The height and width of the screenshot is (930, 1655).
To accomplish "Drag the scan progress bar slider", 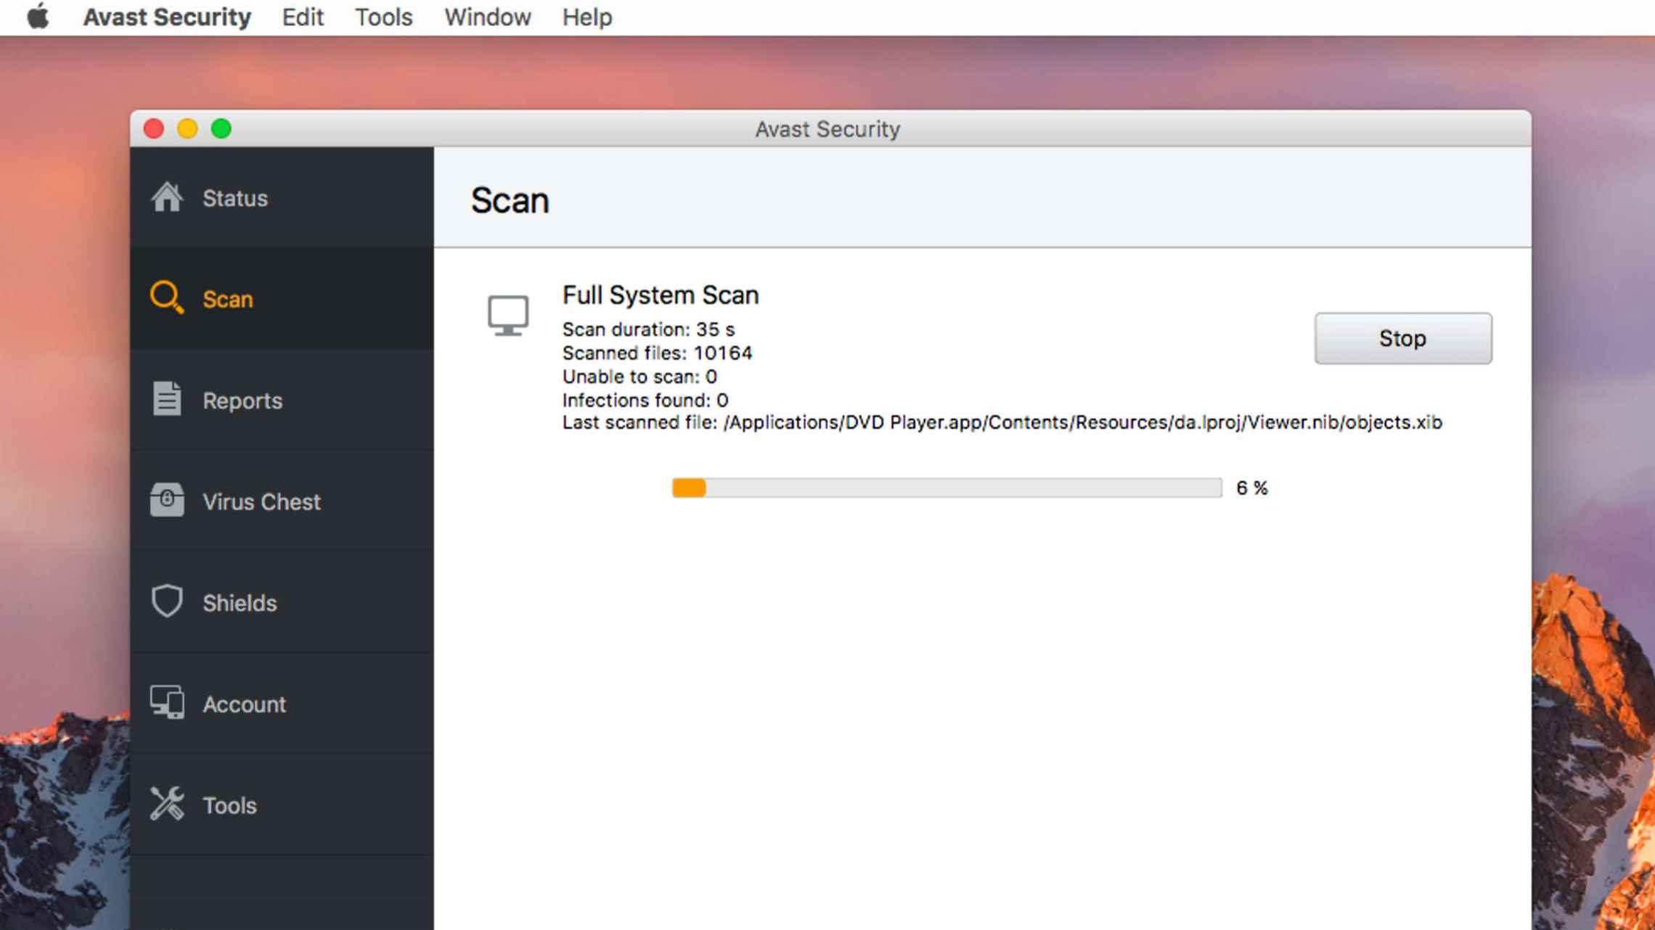I will 705,487.
